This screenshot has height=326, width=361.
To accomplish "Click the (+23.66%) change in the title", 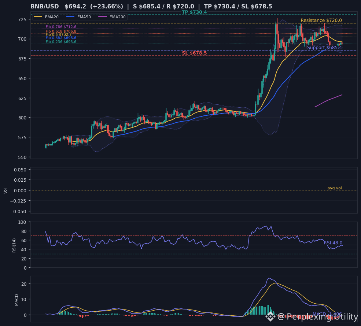I will [x=107, y=7].
